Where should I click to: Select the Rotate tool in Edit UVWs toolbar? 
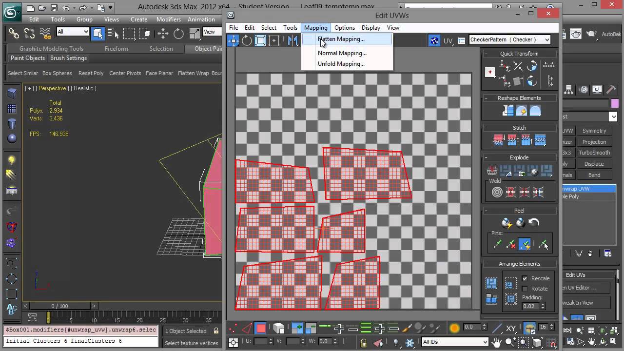pyautogui.click(x=247, y=41)
